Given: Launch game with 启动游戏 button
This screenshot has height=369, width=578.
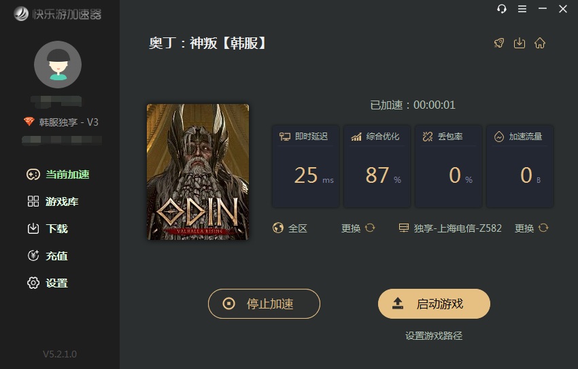Looking at the screenshot, I should click(x=435, y=304).
